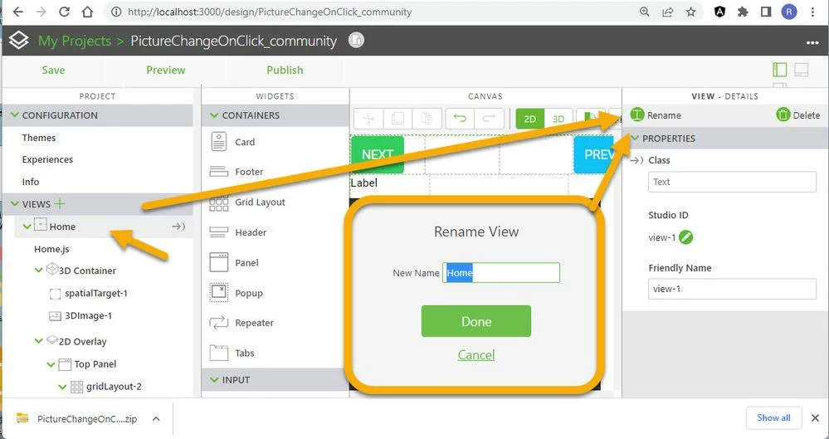Viewport: 829px width, 439px height.
Task: Add a new view with plus icon
Action: point(60,203)
